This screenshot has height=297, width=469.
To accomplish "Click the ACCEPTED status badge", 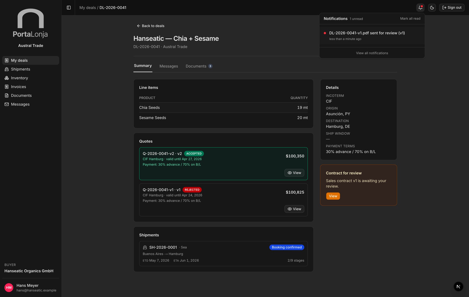I will (x=194, y=154).
